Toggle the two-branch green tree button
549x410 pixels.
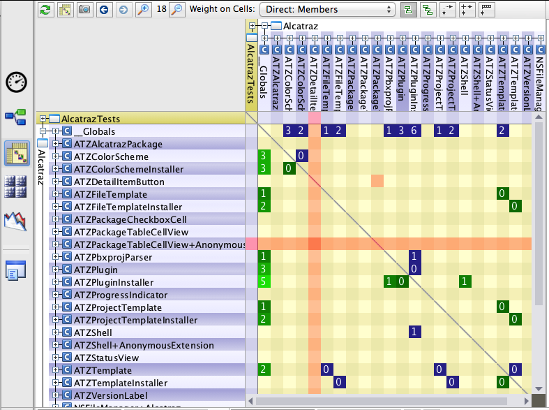[x=428, y=10]
